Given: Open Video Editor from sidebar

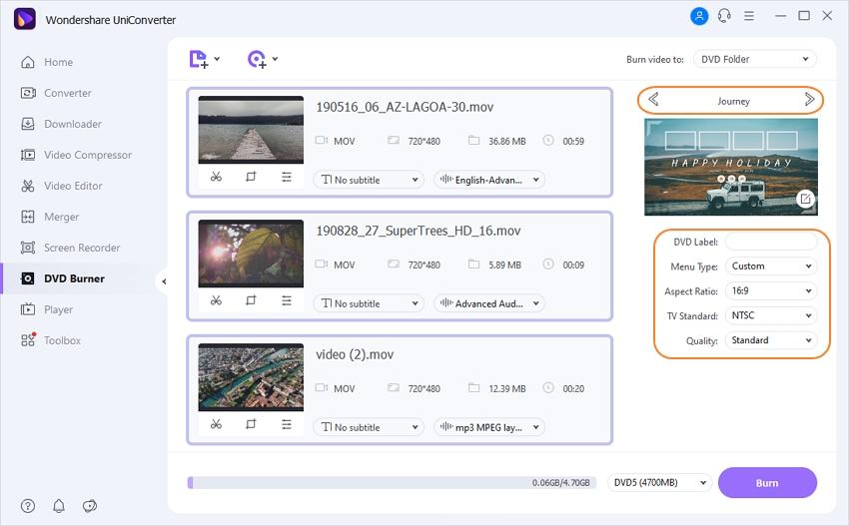Looking at the screenshot, I should [x=73, y=186].
